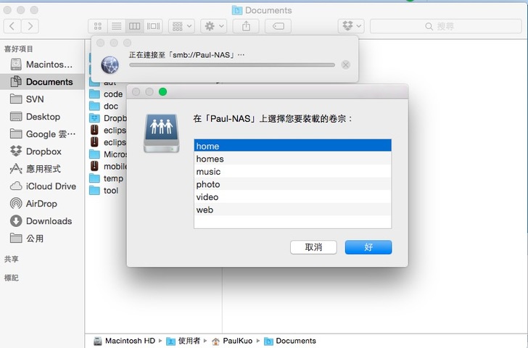Viewport: 528px width, 348px height.
Task: Switch Finder to list view
Action: tap(117, 26)
